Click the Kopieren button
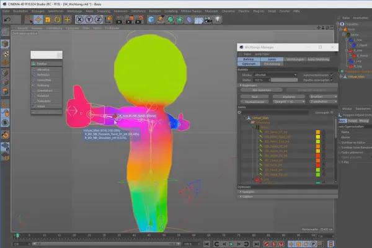This screenshot has width=372, height=248. 289,97
